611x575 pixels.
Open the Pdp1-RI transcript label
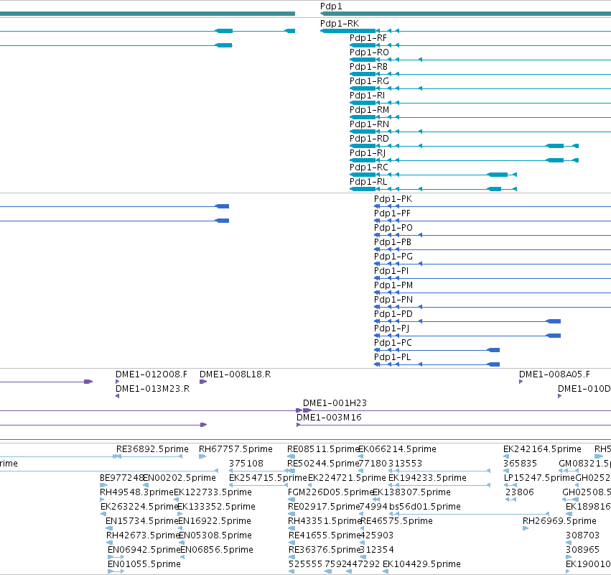[x=367, y=96]
